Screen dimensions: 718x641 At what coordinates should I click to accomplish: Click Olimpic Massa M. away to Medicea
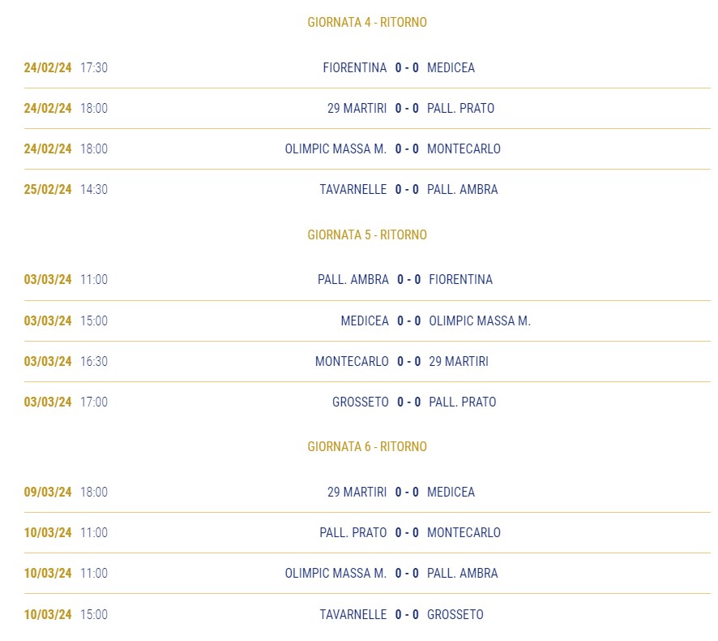480,321
